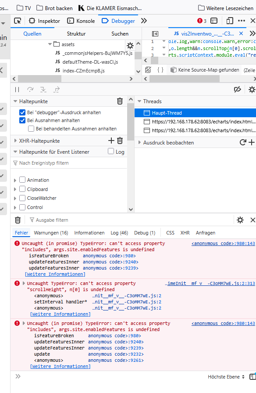
Task: Focus the Ausgabe filtern field
Action: point(130,220)
